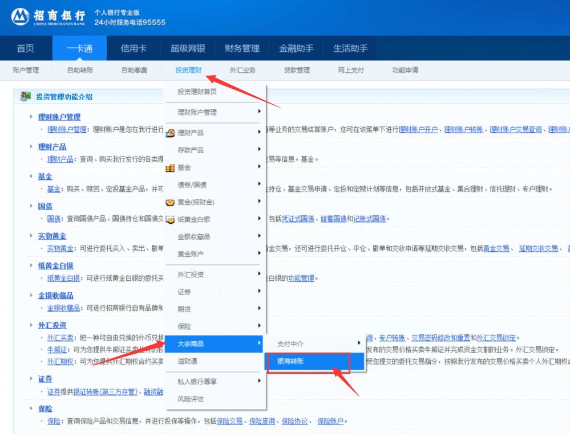
Task: Open the 财务管理 tab
Action: click(242, 48)
